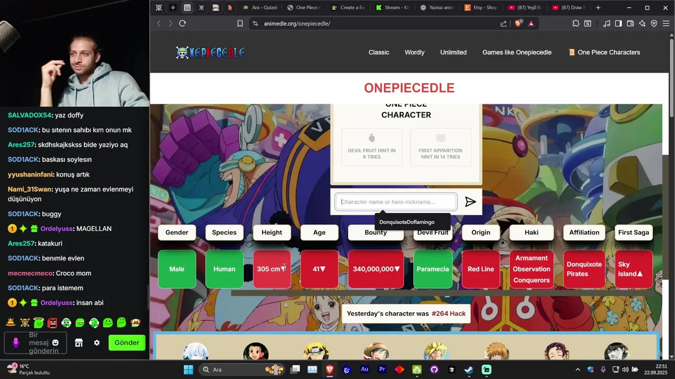675x379 pixels.
Task: Click the #264 Hack yesterday's character text
Action: pyautogui.click(x=448, y=314)
